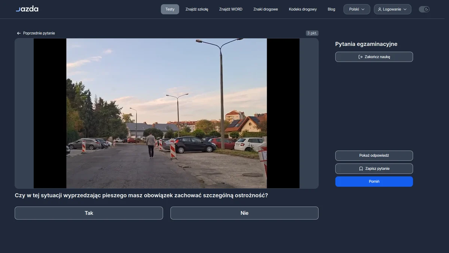Visit the Blog page
The height and width of the screenshot is (253, 449).
click(332, 9)
